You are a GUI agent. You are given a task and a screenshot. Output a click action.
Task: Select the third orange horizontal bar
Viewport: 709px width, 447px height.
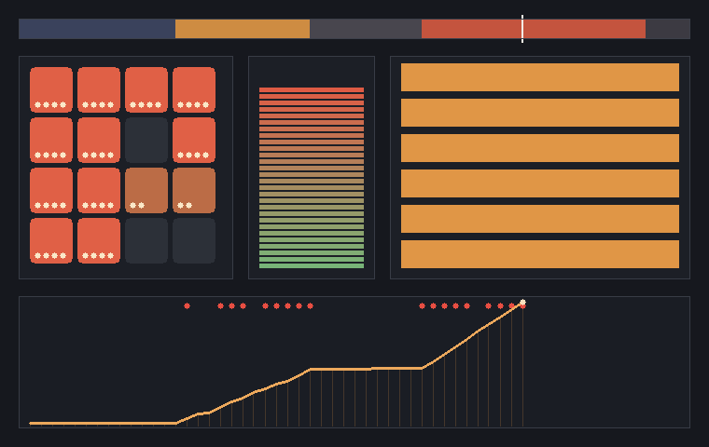(x=540, y=148)
